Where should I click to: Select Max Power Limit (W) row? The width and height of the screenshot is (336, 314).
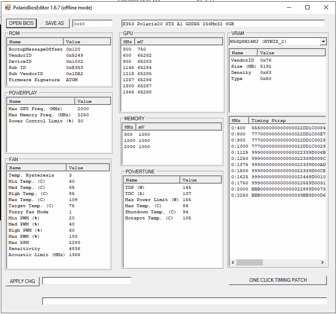point(158,200)
